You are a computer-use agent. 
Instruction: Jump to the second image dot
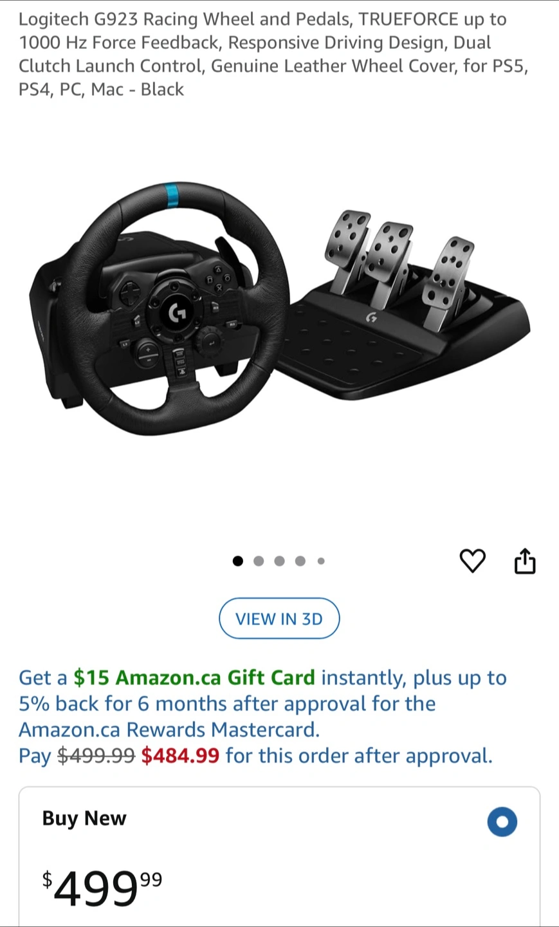tap(259, 561)
